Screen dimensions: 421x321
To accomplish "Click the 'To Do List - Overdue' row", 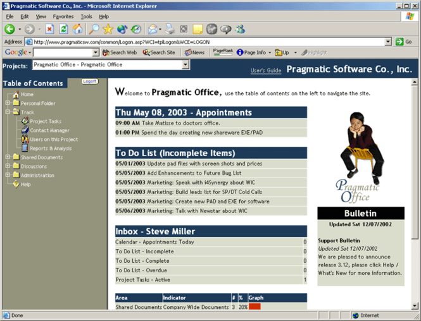I will [x=211, y=270].
